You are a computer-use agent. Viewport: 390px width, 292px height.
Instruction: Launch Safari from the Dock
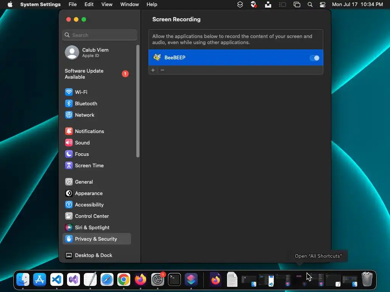(107, 279)
